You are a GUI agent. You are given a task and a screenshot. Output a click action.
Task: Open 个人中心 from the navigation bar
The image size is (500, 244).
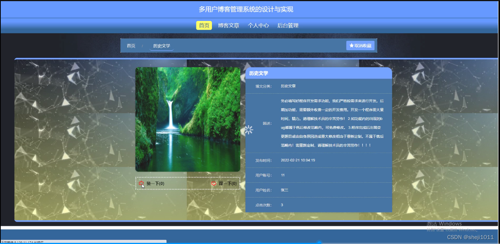(x=259, y=26)
